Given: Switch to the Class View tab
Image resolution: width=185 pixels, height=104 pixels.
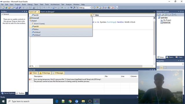Looking at the screenshot, I should click(180, 57).
